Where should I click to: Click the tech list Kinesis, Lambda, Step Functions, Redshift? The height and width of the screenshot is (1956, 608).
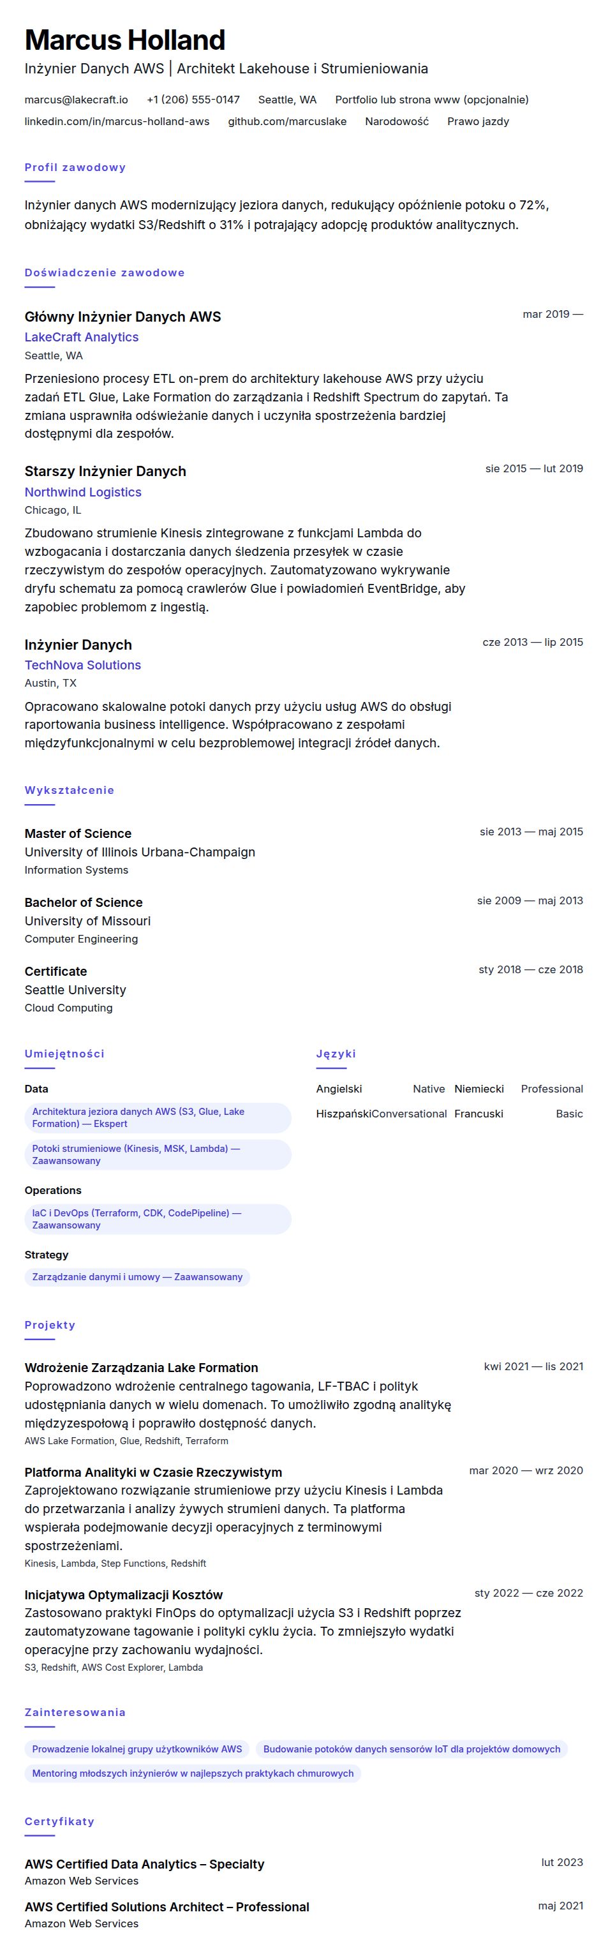tap(115, 1564)
